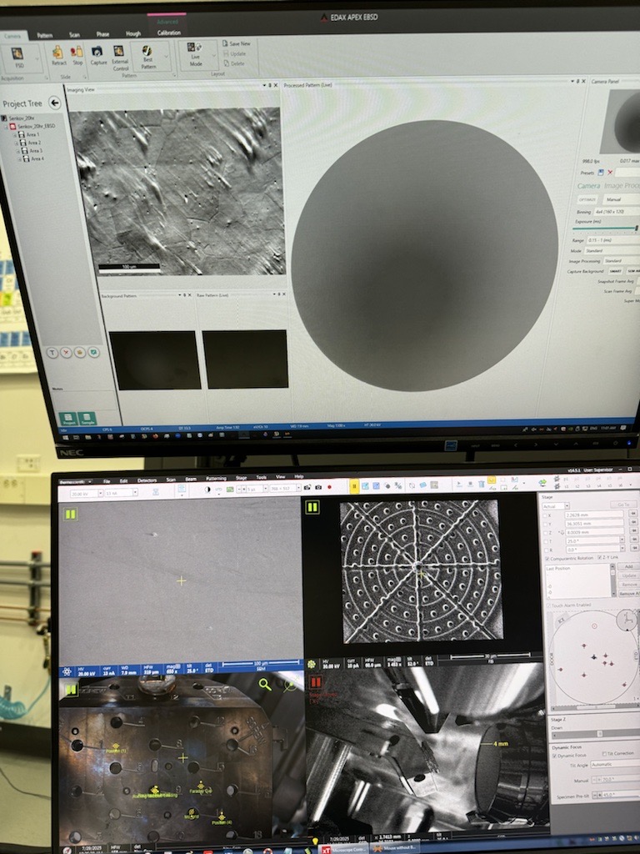The image size is (640, 854).
Task: Click the Exposure slider handle
Action: tap(636, 228)
